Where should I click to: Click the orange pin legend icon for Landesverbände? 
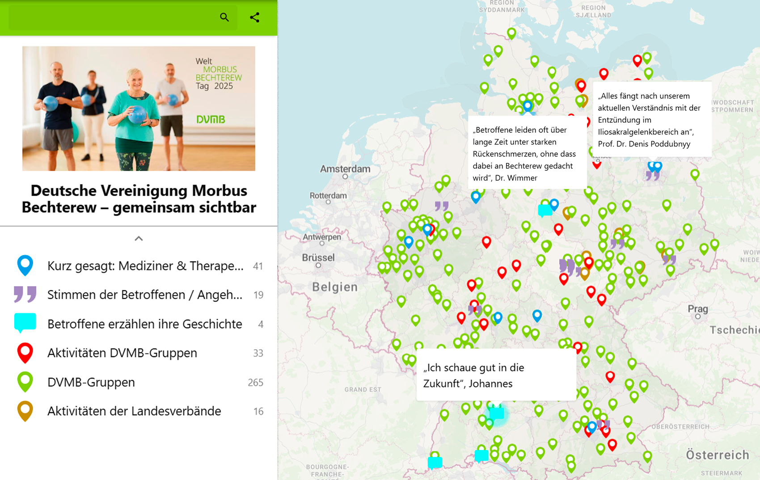coord(25,411)
